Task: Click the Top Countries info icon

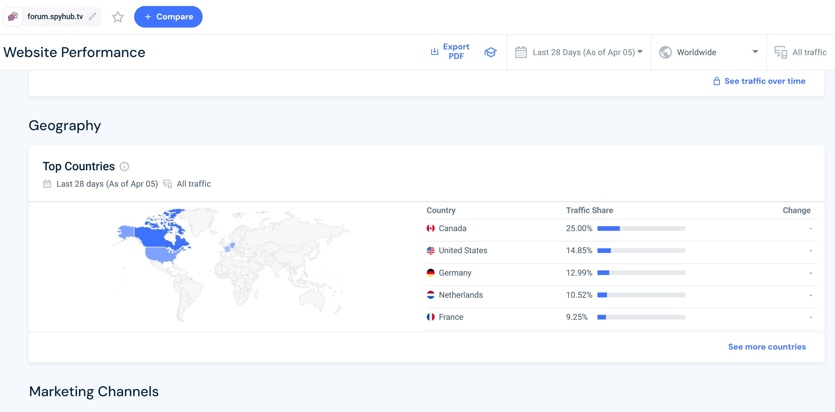Action: pyautogui.click(x=124, y=166)
